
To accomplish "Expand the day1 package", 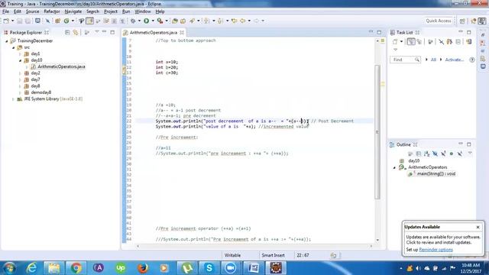I will (x=21, y=54).
